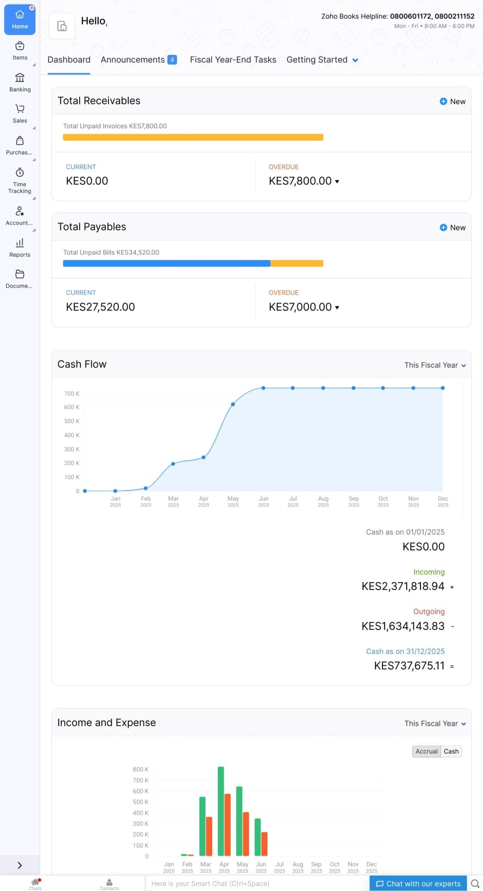The width and height of the screenshot is (483, 891).
Task: Open overdue payables KES7,000.00 dropdown
Action: tap(337, 307)
